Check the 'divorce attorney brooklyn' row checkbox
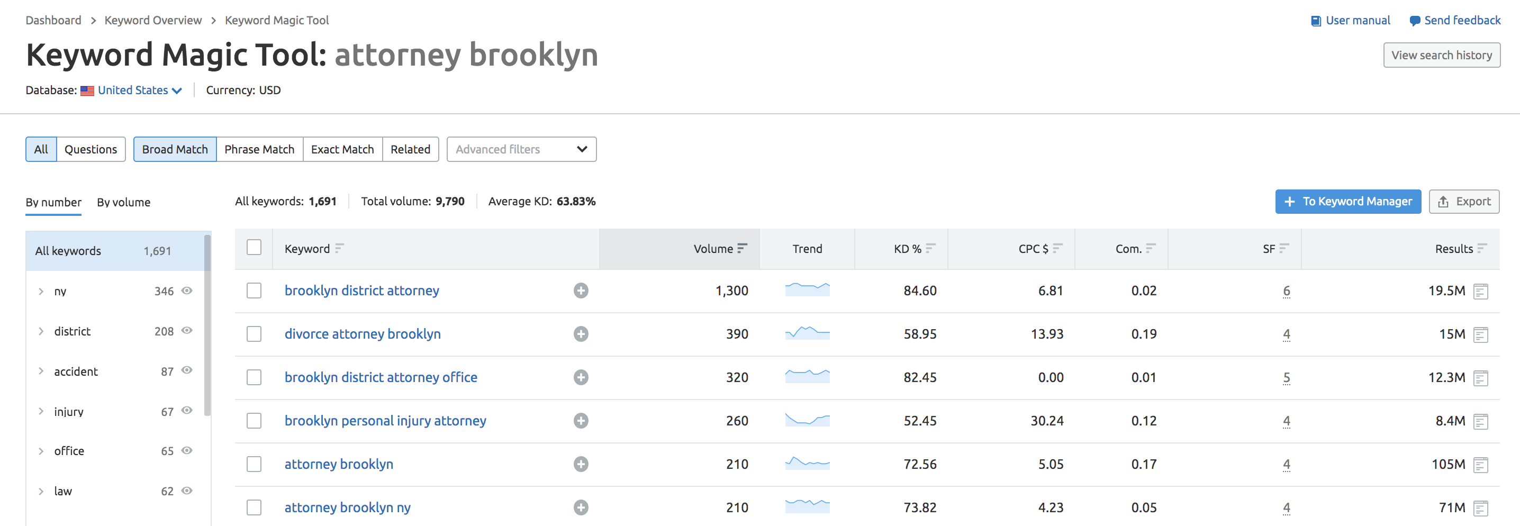 [x=254, y=334]
